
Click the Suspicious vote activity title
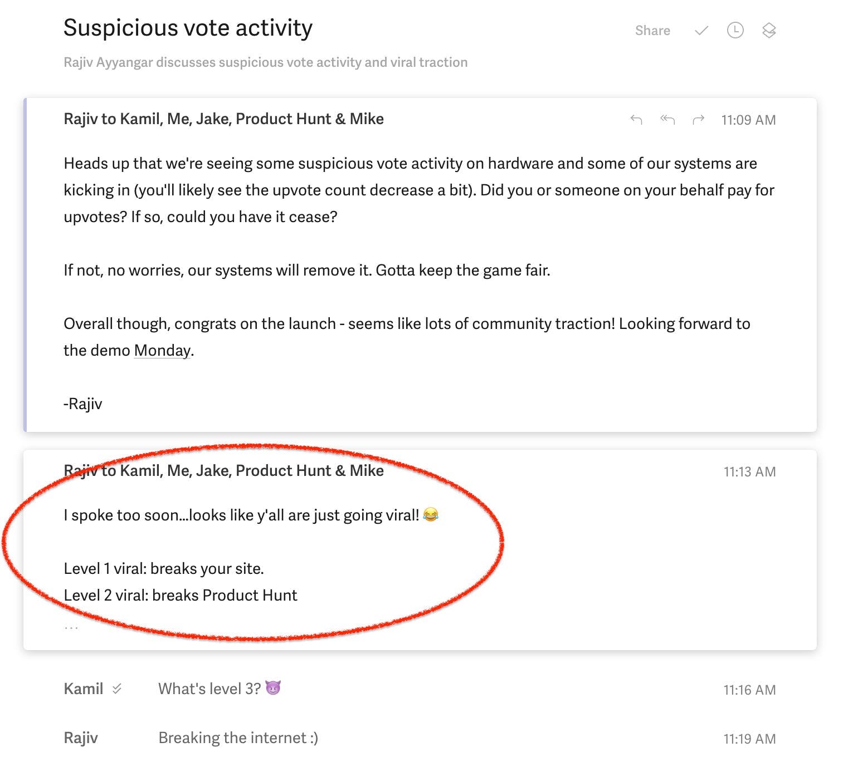pyautogui.click(x=188, y=28)
